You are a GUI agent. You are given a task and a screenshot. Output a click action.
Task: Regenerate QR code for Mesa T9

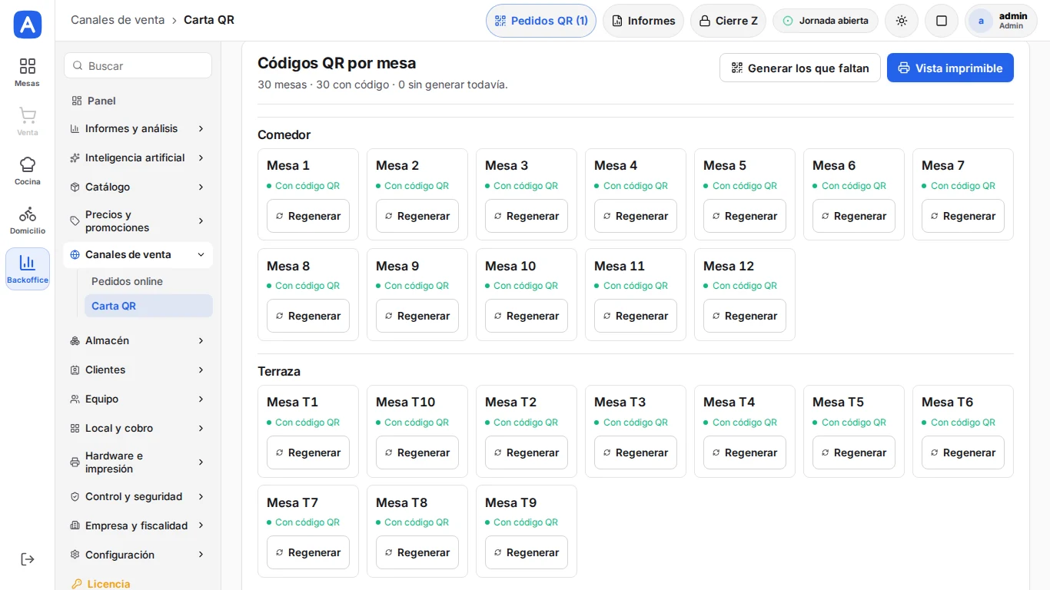click(527, 552)
